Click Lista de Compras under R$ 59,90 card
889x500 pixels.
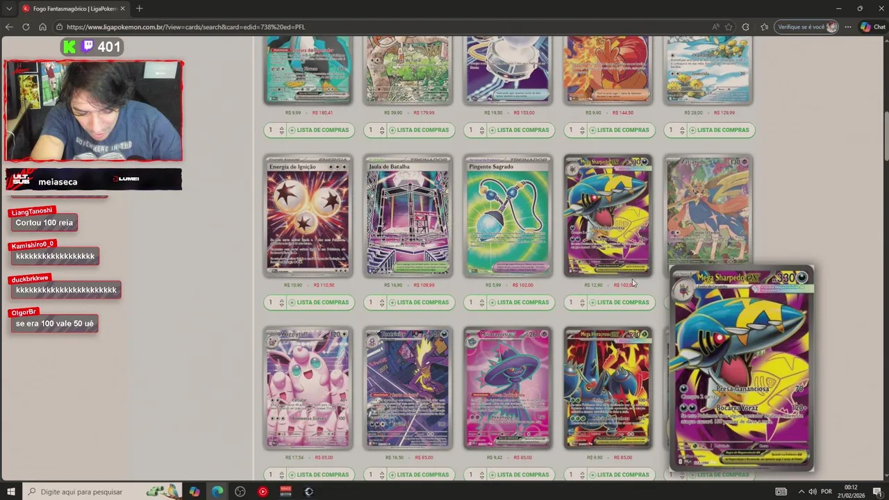pos(419,130)
